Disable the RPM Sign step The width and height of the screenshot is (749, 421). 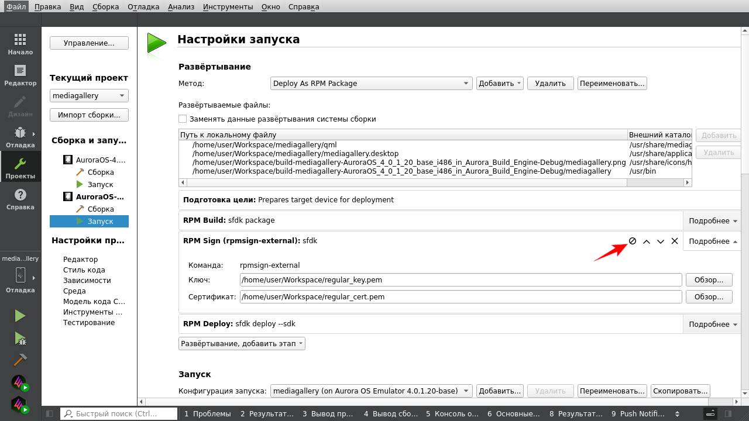click(x=633, y=241)
